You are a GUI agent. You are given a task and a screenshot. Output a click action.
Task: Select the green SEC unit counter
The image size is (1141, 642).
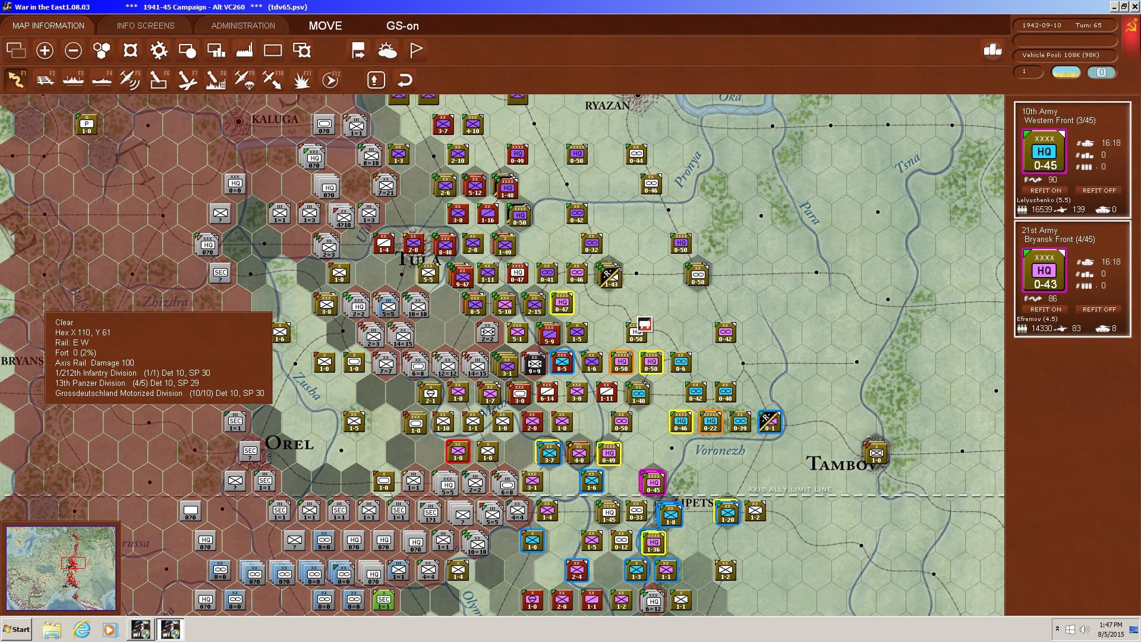384,600
